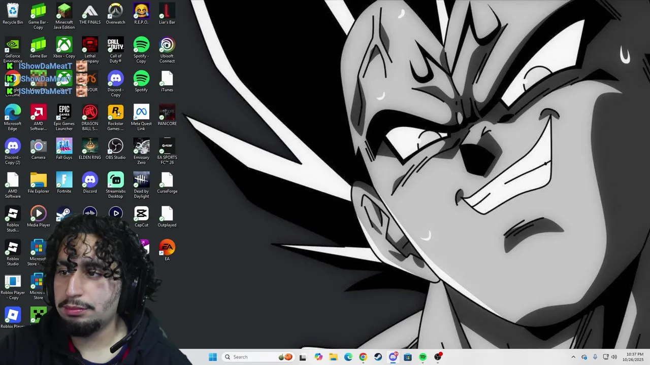Open File Explorer desktop folder icon

click(38, 183)
